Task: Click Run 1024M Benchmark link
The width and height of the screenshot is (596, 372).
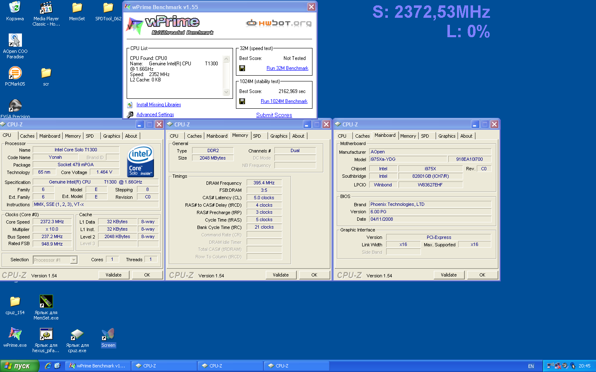Action: pos(284,101)
